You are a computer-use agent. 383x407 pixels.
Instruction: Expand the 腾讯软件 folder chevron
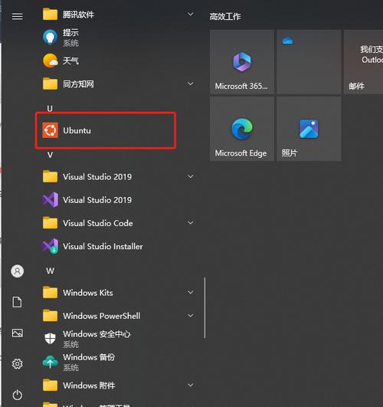click(x=191, y=15)
